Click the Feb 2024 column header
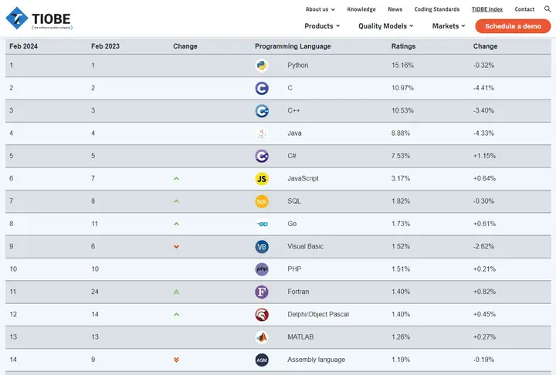This screenshot has height=375, width=556. (23, 46)
